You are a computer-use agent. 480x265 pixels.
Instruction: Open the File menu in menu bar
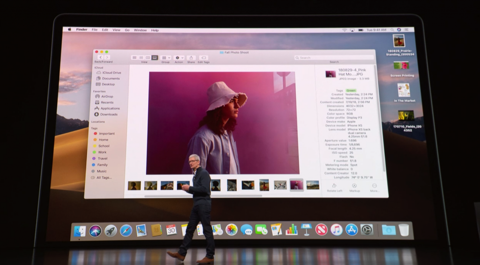tap(95, 30)
